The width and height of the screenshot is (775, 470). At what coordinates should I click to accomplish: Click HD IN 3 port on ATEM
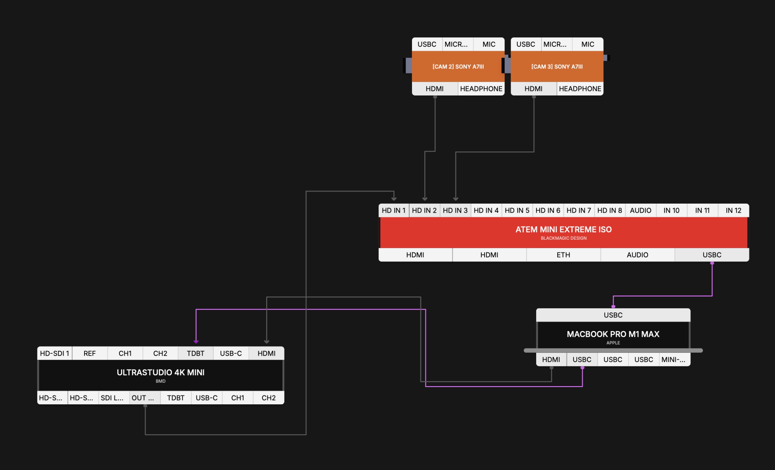coord(455,210)
